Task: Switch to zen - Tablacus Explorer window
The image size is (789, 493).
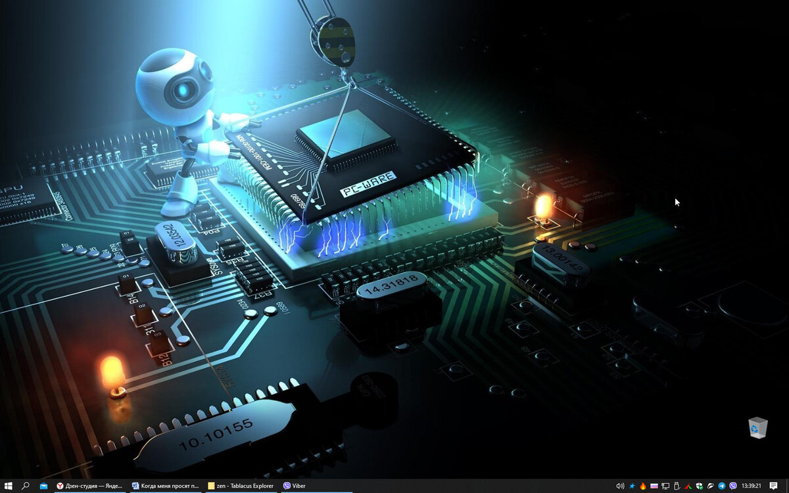Action: pyautogui.click(x=241, y=486)
